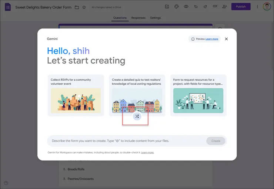Image resolution: width=274 pixels, height=189 pixels.
Task: Open the More options three-dot menu
Action: [257, 7]
